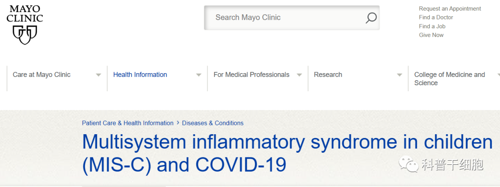
Task: Focus the Search Mayo Clinic field
Action: pos(292,18)
